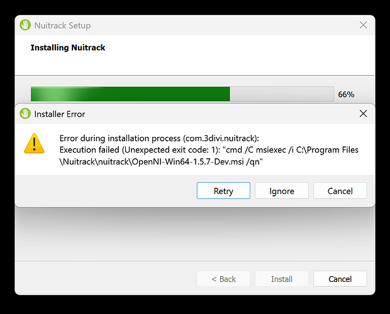Screen dimensions: 390x314
Task: Retry the failed installation step
Action: 223,191
